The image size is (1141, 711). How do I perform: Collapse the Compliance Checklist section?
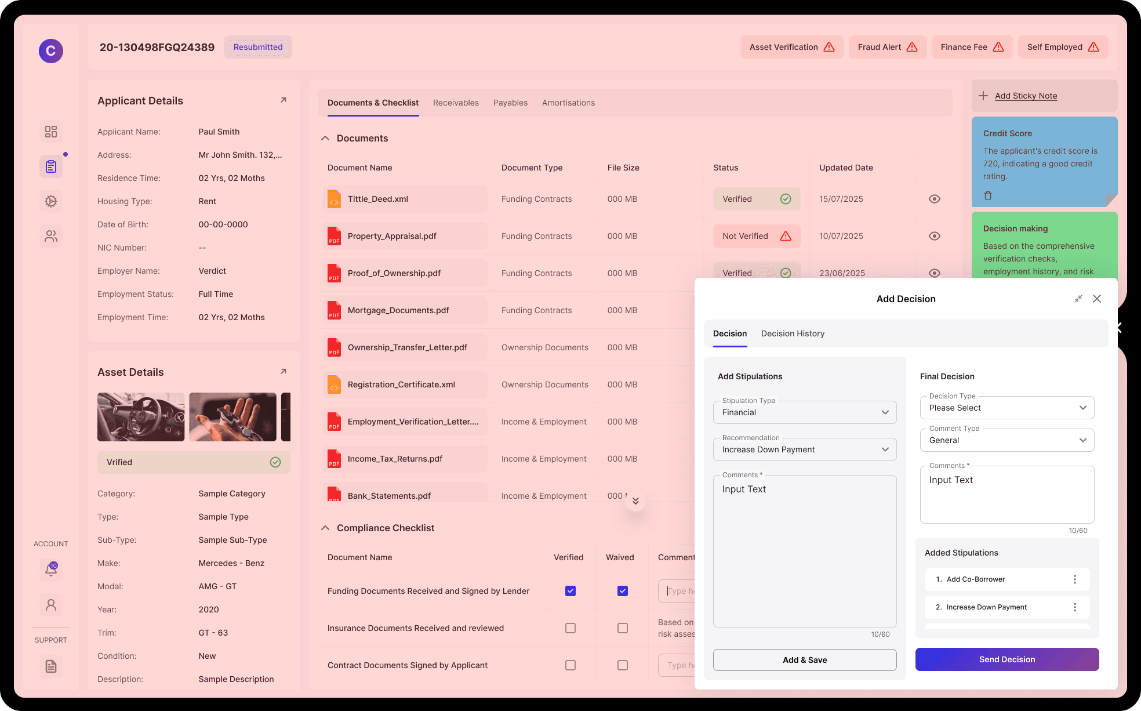[x=325, y=528]
